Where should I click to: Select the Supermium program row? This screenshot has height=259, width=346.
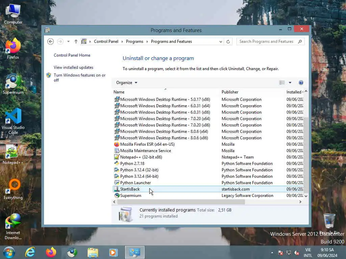click(x=208, y=196)
